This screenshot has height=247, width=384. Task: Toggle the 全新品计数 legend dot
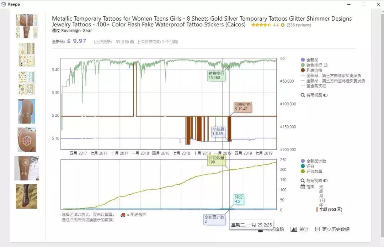(x=303, y=161)
